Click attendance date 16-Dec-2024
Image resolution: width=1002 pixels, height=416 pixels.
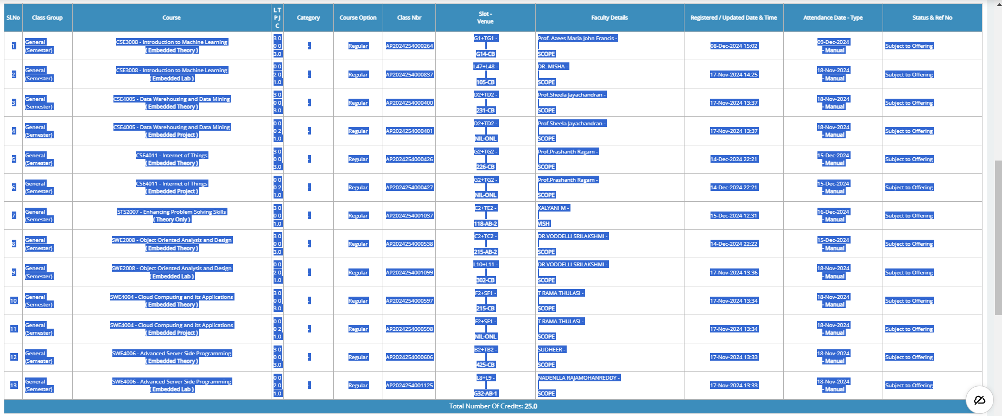(833, 212)
